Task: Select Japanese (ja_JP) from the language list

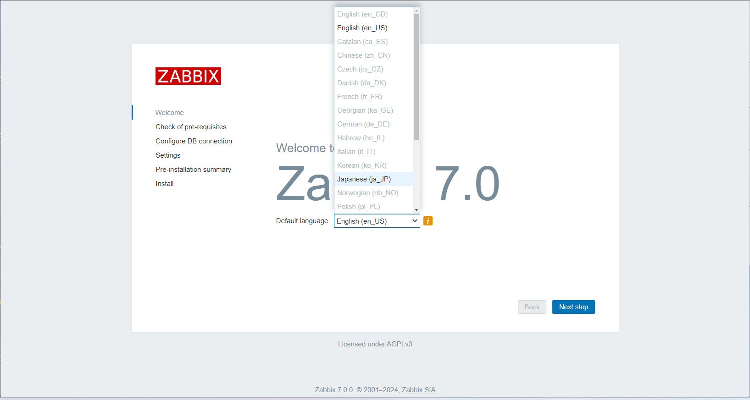Action: pyautogui.click(x=364, y=179)
